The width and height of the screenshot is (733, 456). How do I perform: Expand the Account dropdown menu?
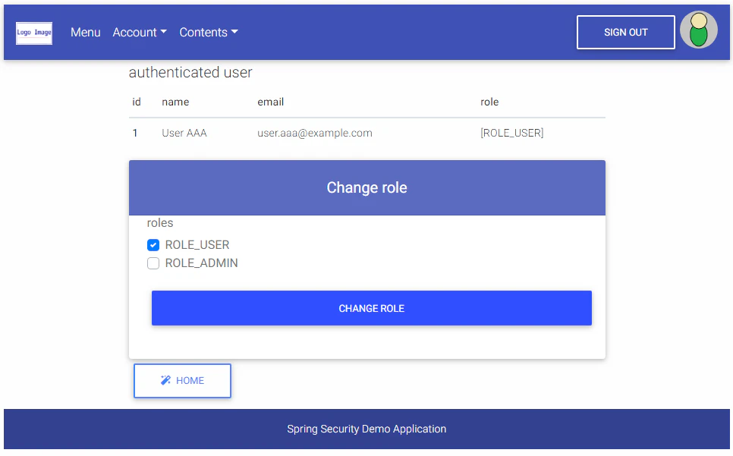tap(140, 32)
